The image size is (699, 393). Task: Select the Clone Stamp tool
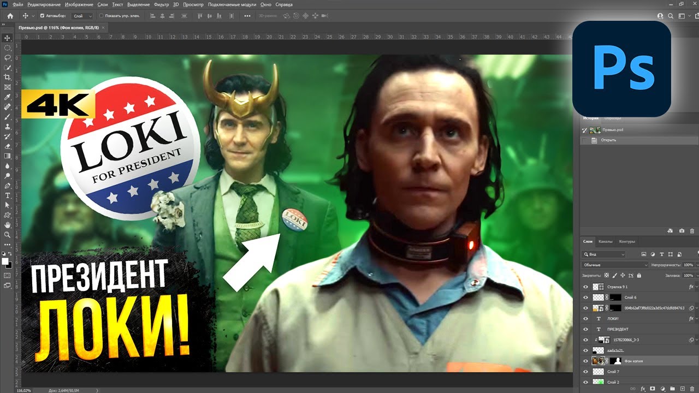coord(8,126)
